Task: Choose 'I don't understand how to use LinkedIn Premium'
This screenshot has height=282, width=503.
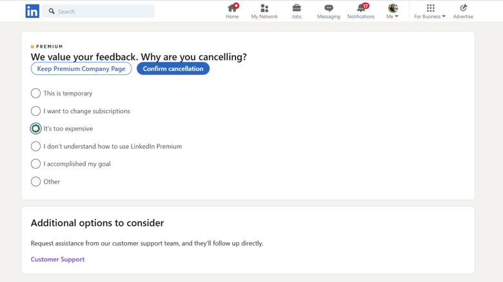Action: point(35,146)
